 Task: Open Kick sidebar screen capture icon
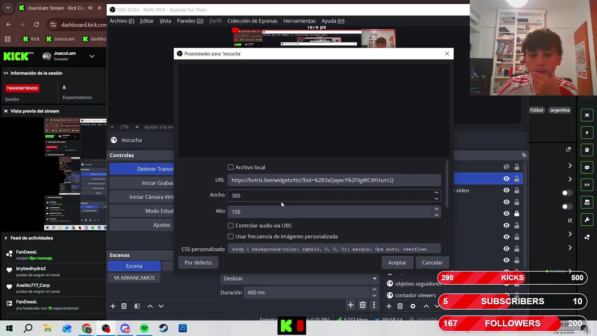(587, 115)
